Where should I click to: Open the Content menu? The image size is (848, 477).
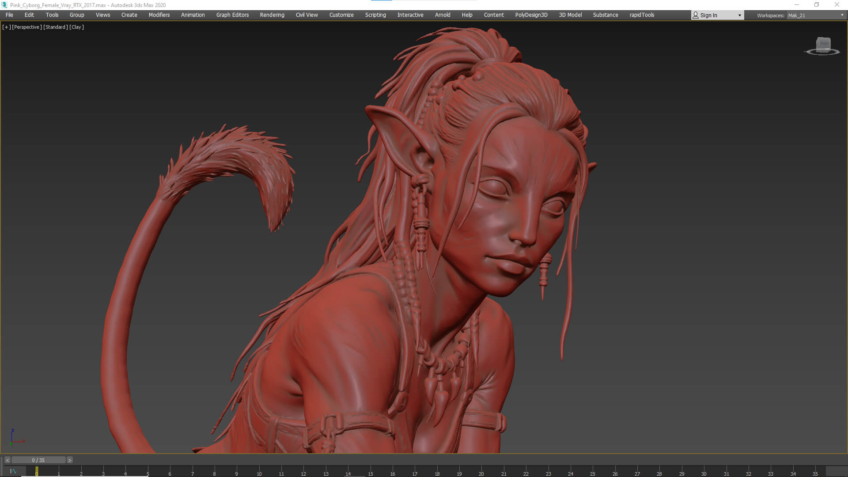click(x=494, y=15)
